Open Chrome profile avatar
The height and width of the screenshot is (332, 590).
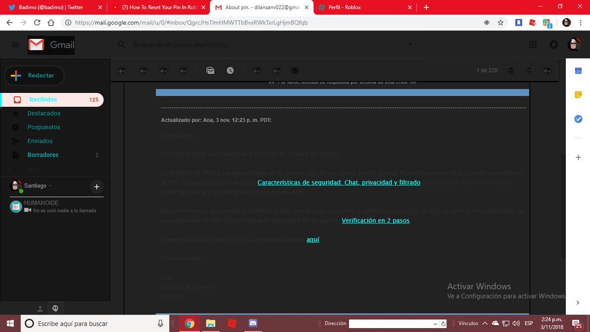566,23
